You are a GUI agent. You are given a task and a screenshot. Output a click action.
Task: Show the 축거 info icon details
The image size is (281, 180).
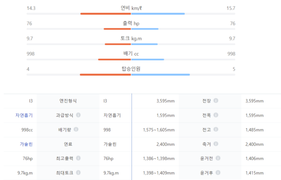click(216, 144)
